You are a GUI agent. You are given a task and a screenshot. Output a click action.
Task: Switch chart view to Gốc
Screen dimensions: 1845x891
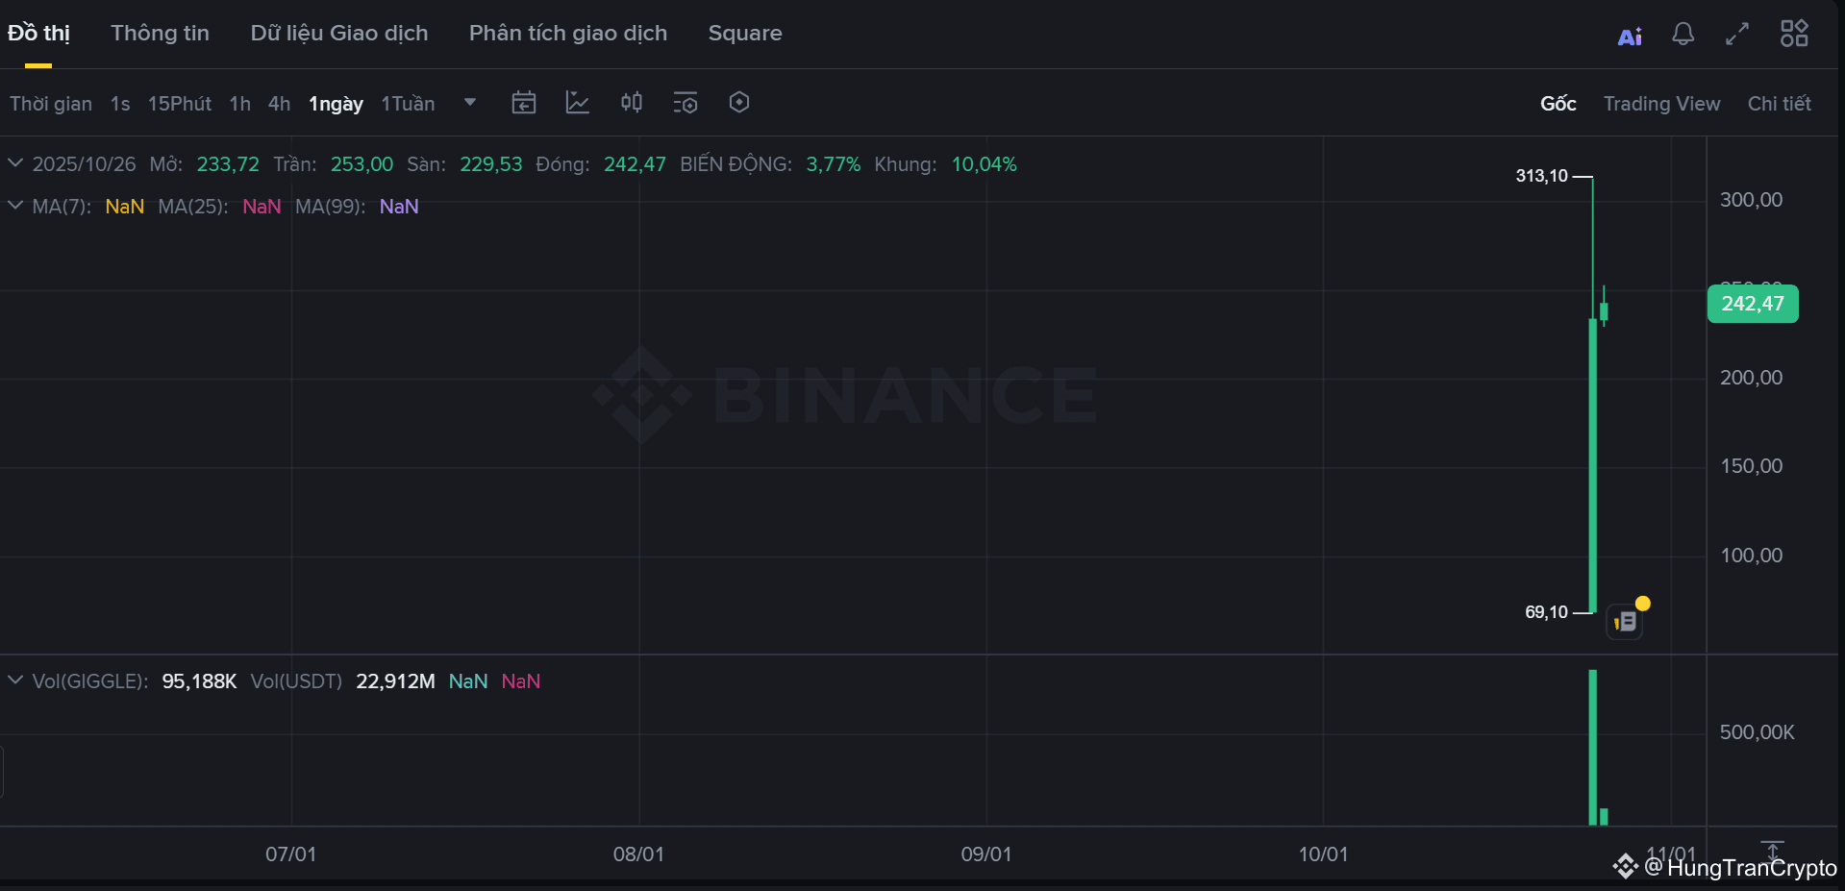coord(1558,104)
